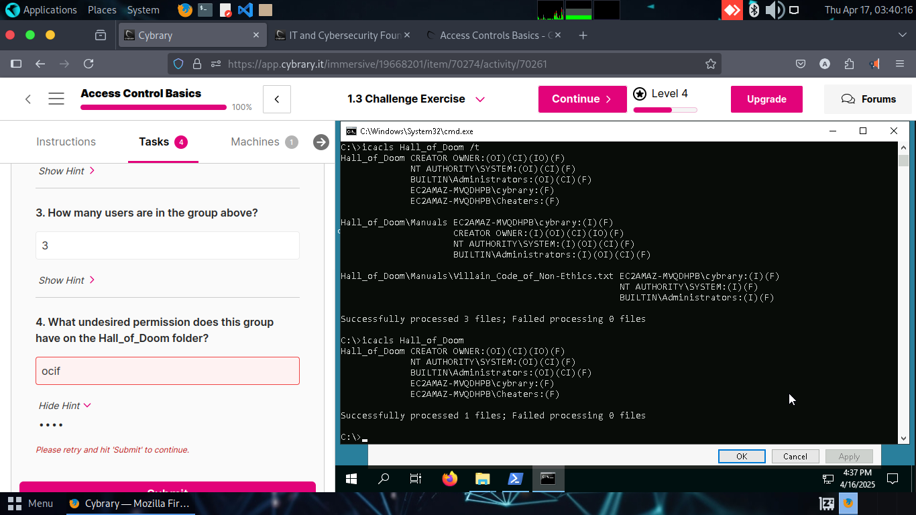Launch Visual Studio Code from top panel
916x515 pixels.
point(245,10)
